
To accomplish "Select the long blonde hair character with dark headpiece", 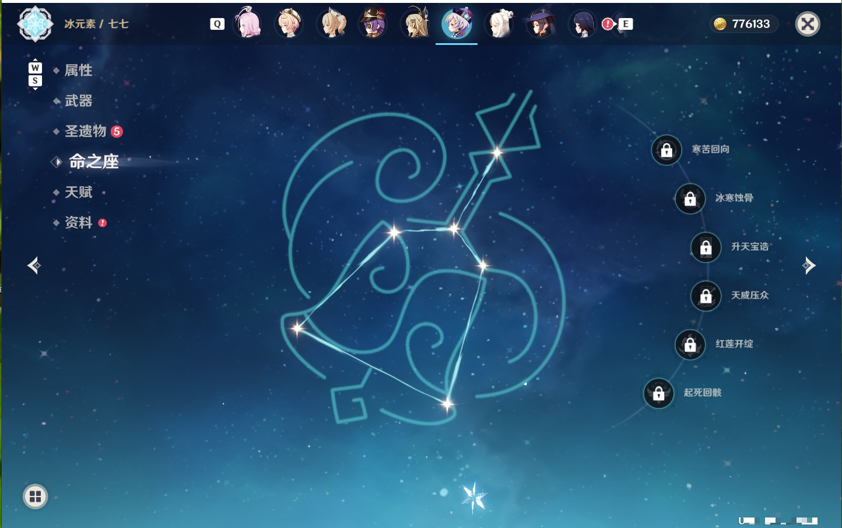I will coord(415,23).
